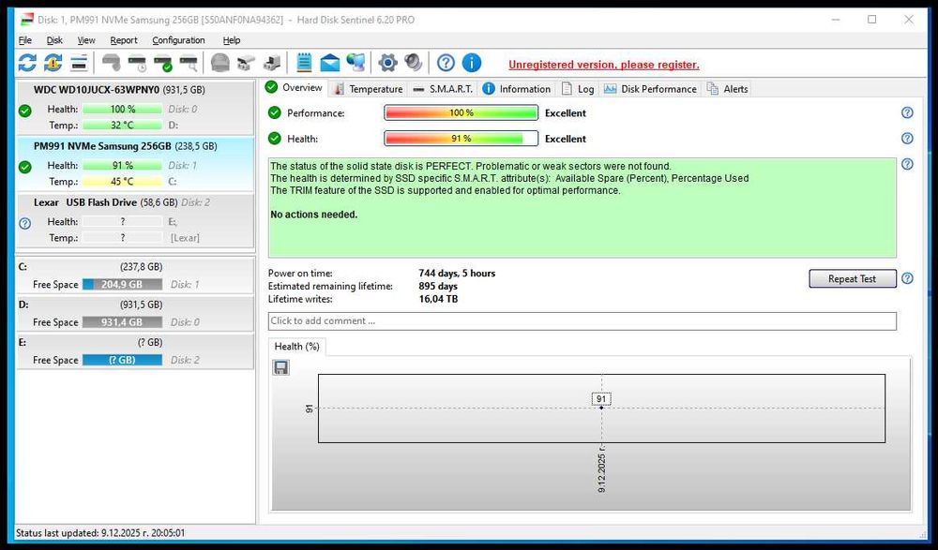The height and width of the screenshot is (550, 938).
Task: Open the View menu
Action: point(86,40)
